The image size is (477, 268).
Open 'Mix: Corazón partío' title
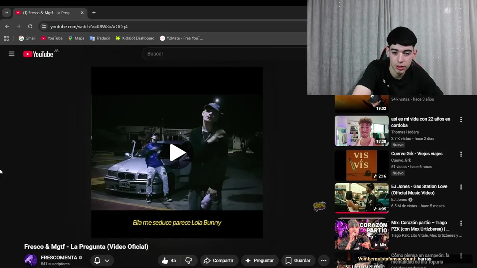tap(420, 226)
